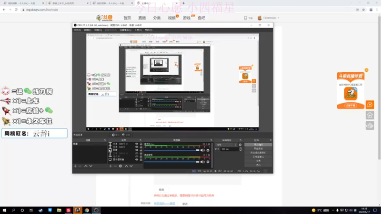Toggle visibility of the 显示器采集 source
381x214 pixels.
click(137, 160)
